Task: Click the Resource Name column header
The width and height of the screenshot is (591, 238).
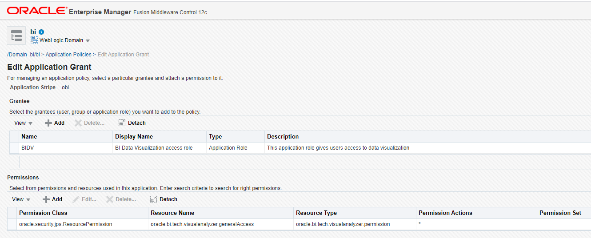Action: [221, 213]
